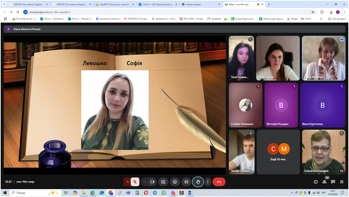
Task: Switch to 'Новая вкладка' tab
Action: tap(200, 4)
